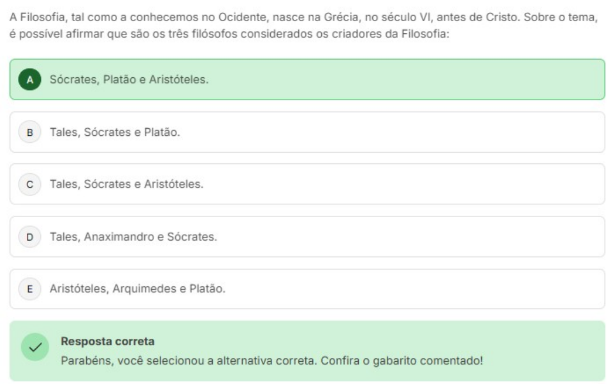Click the D letter circle badge
The height and width of the screenshot is (384, 609).
(30, 237)
